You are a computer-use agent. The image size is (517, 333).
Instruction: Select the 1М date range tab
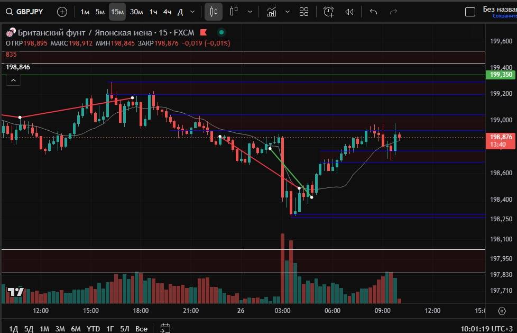click(44, 329)
